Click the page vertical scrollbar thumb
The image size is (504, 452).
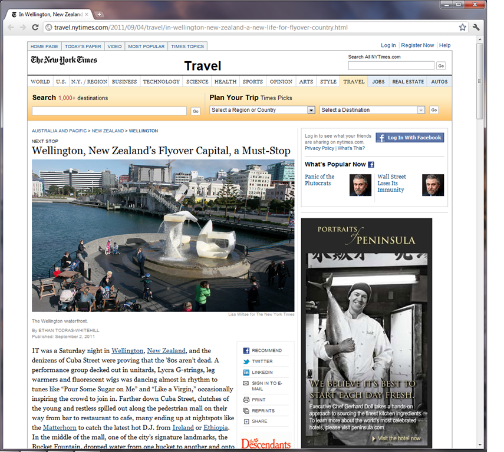pyautogui.click(x=480, y=81)
